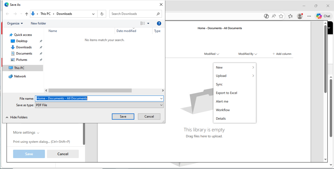Viewport: 334px width, 169px height.
Task: Select Downloads in navigation pane
Action: click(24, 47)
